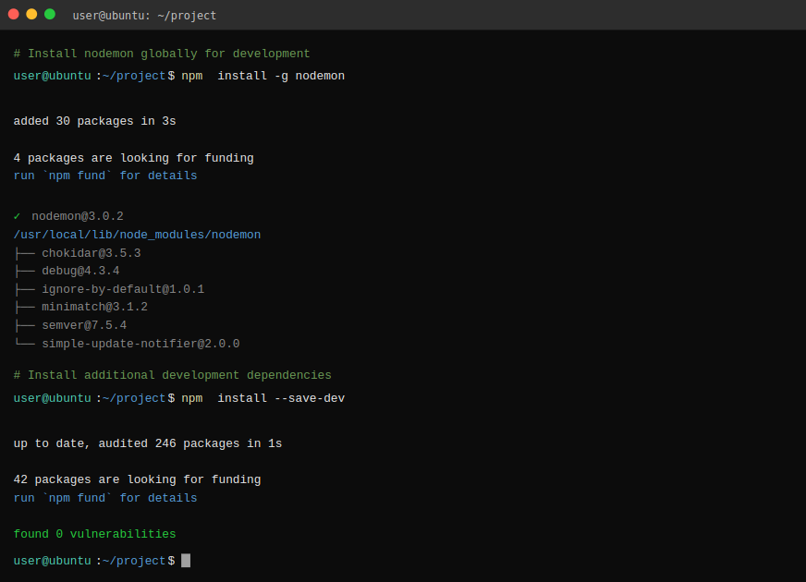Click the second 'run `npm fund` for details' line

click(105, 498)
